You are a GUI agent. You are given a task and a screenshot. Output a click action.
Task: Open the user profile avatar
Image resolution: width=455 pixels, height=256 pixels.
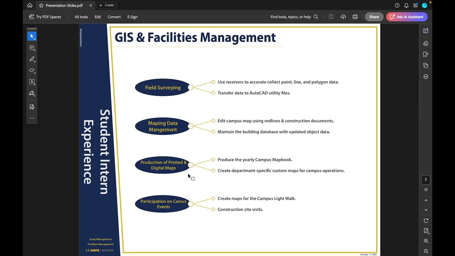tap(424, 5)
